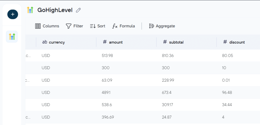
Task: Select the discount cell 96.48
Action: pyautogui.click(x=227, y=93)
